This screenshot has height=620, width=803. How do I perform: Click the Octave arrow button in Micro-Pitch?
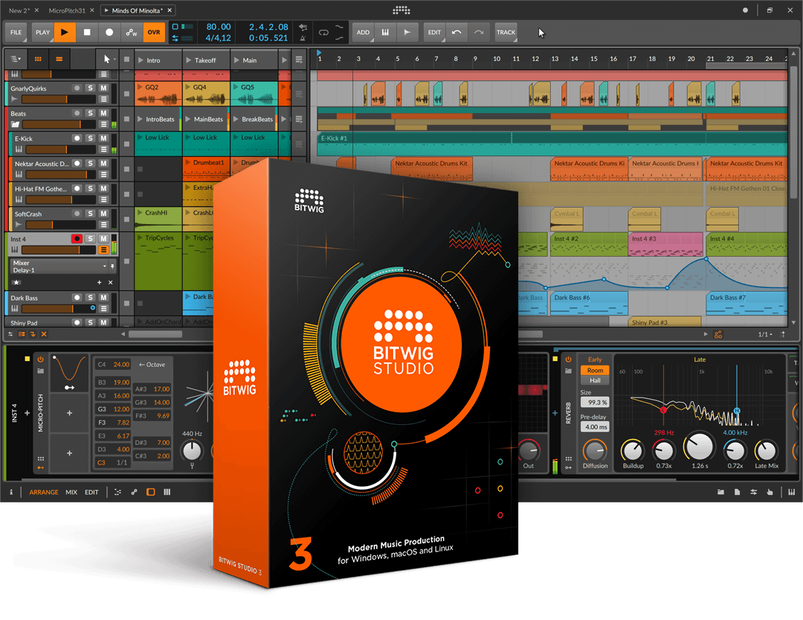coord(152,365)
